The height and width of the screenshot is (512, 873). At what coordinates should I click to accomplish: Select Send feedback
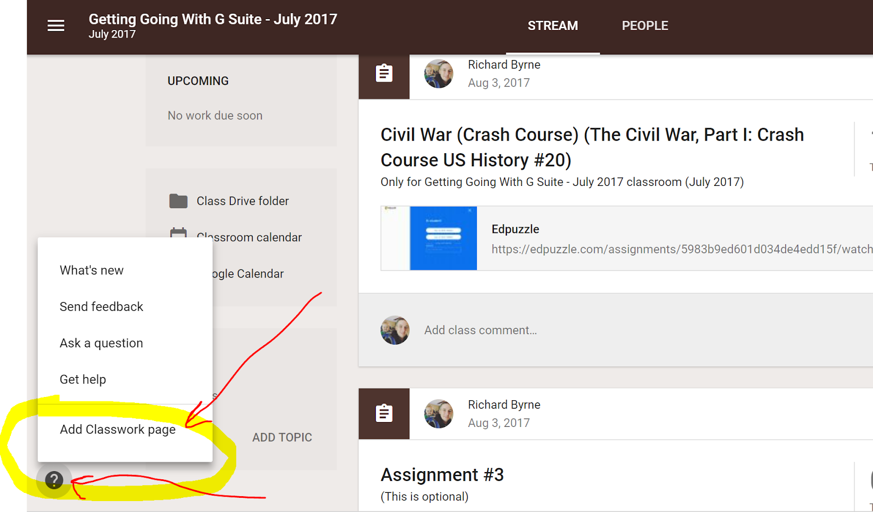pyautogui.click(x=101, y=306)
